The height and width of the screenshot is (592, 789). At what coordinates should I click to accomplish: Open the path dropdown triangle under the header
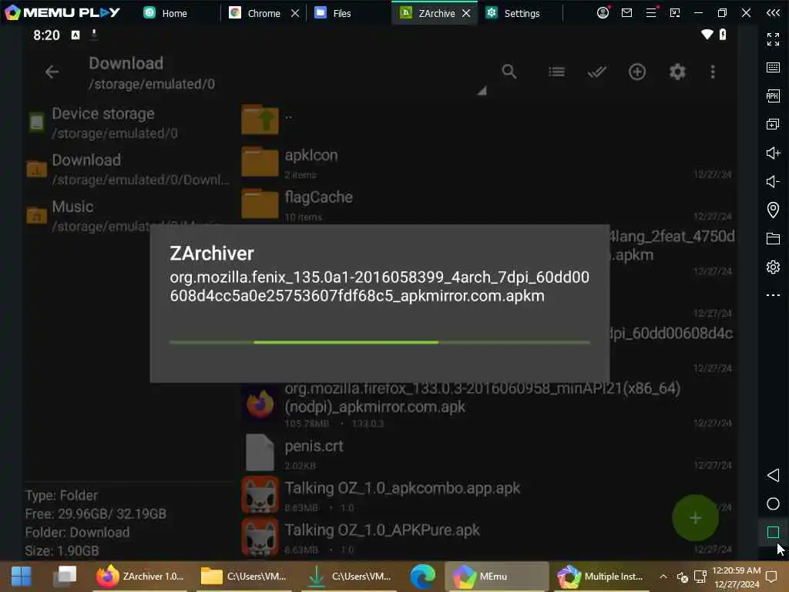coord(482,91)
